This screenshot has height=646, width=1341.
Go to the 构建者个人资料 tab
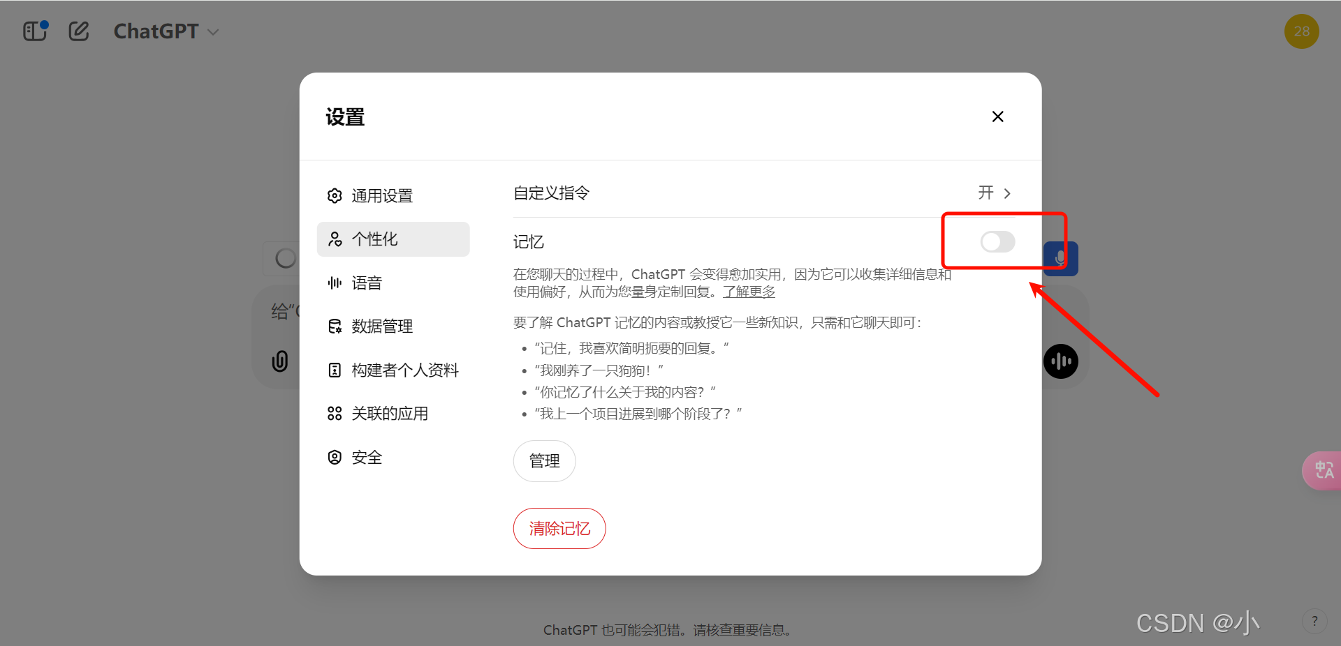pos(393,370)
